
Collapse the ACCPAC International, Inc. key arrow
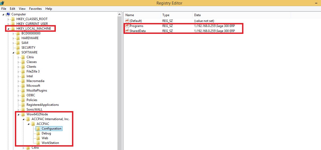click(x=24, y=119)
